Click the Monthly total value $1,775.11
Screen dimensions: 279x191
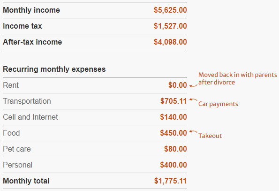(x=170, y=181)
